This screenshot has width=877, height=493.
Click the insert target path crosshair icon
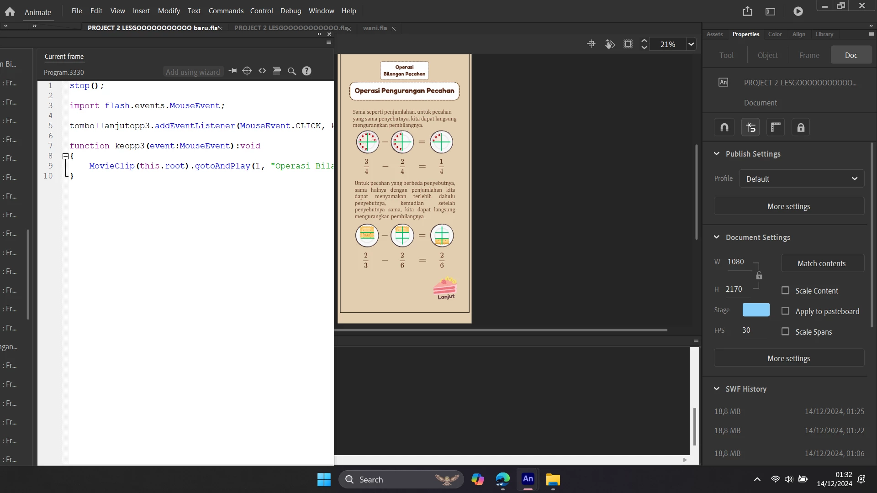click(x=247, y=71)
